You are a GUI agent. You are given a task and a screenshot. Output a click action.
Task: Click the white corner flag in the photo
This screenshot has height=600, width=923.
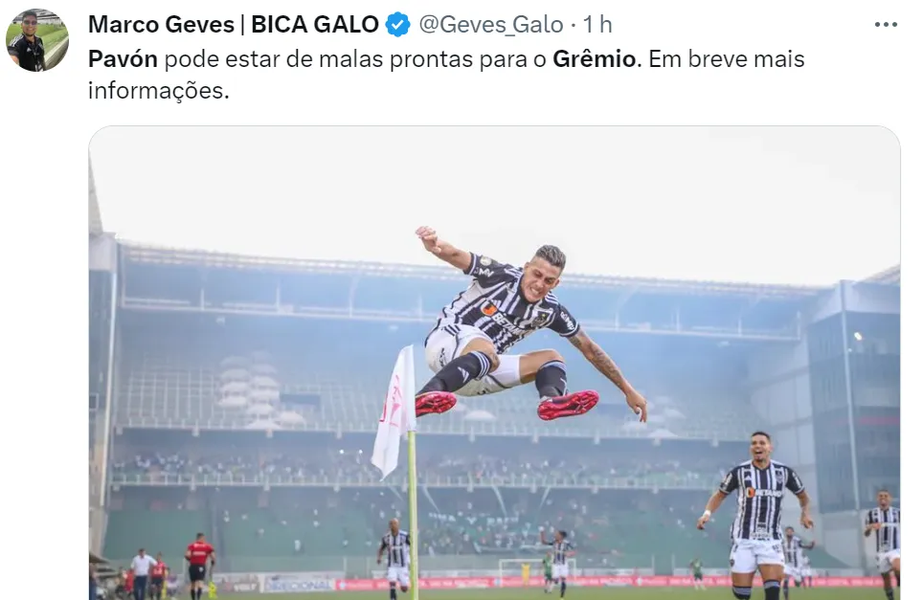coord(394,411)
